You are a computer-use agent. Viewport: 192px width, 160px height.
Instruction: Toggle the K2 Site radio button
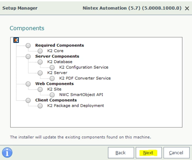[x=40, y=89]
